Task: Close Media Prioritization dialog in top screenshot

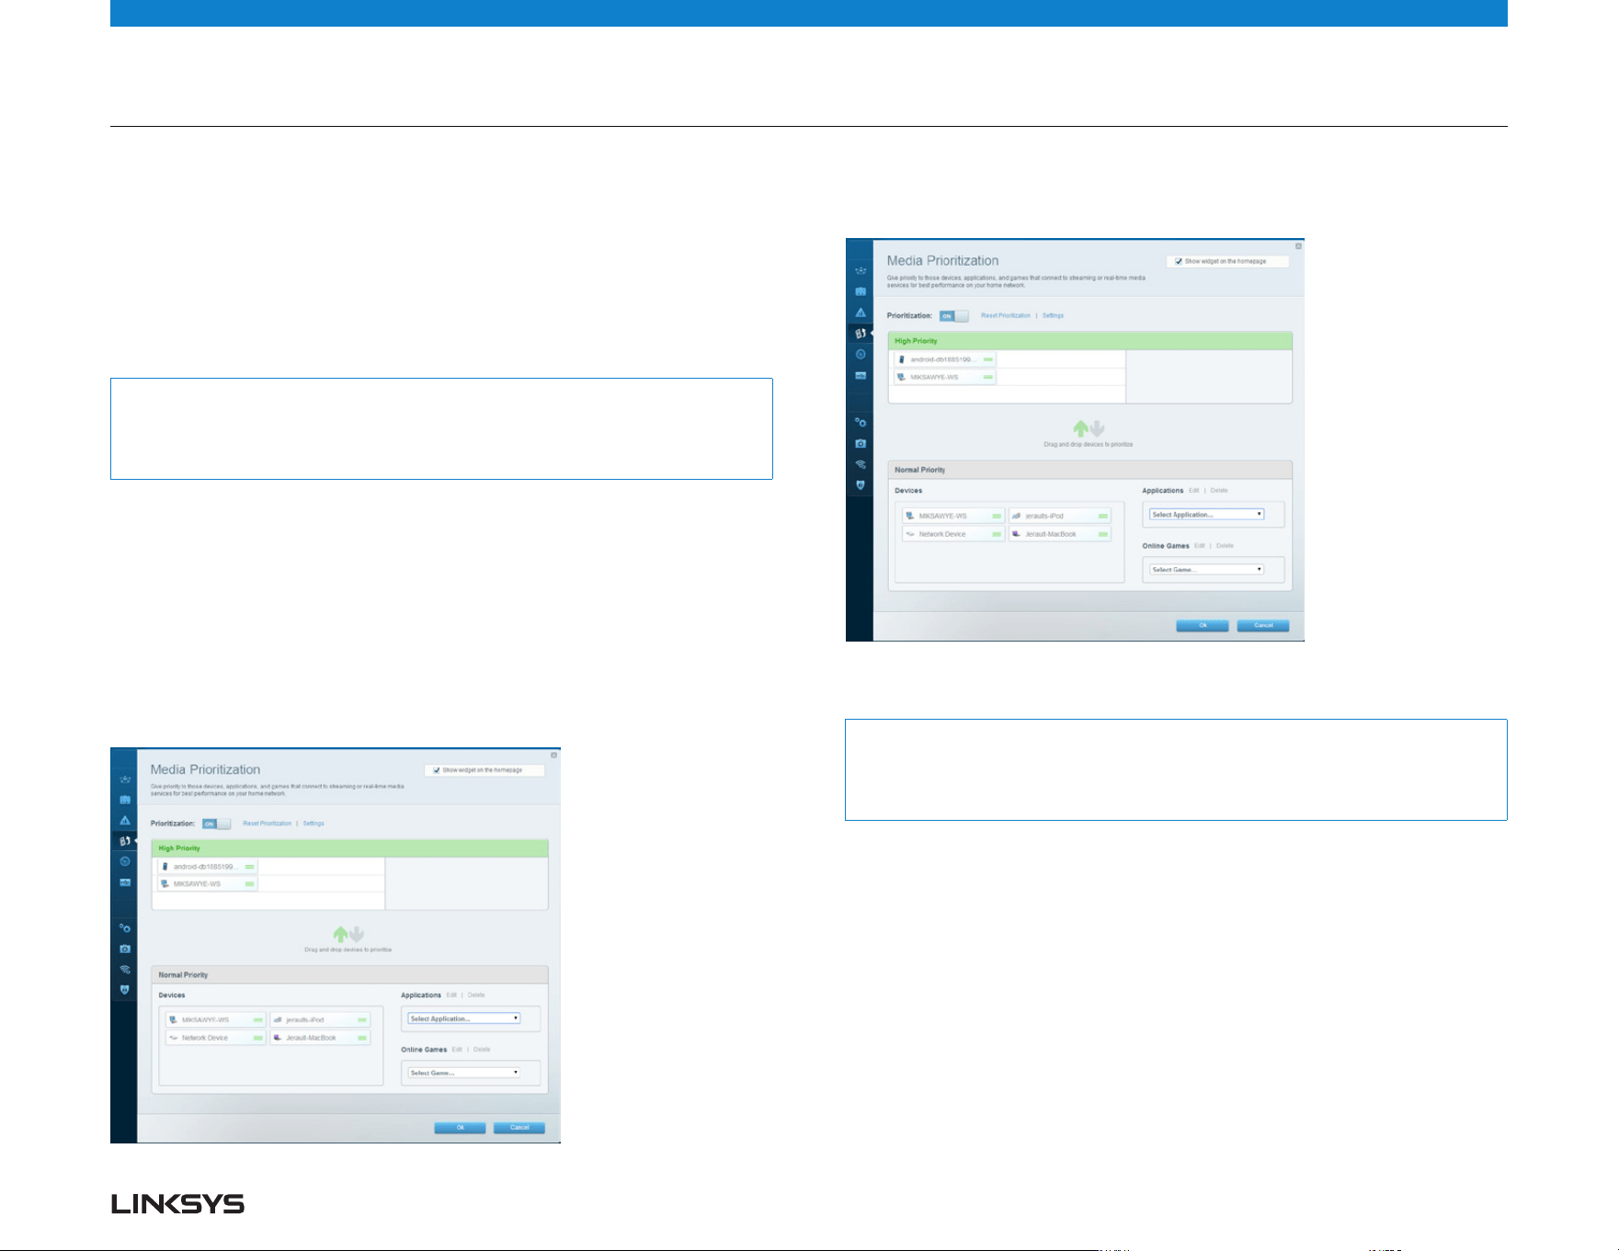Action: tap(1298, 245)
